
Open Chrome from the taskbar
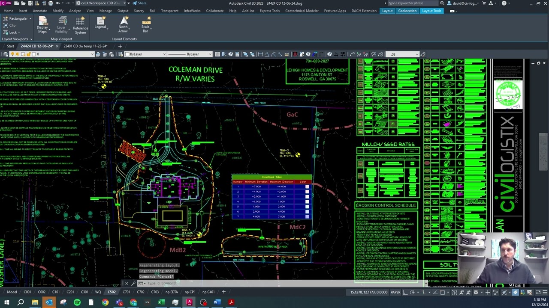(105, 302)
